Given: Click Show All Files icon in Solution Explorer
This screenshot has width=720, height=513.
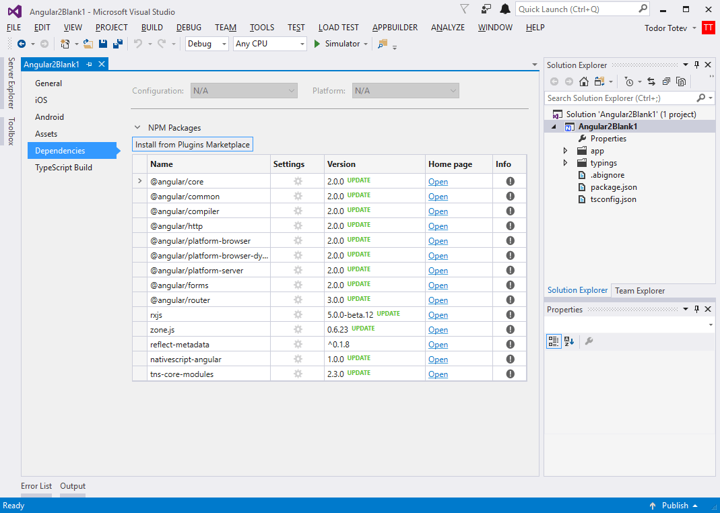Looking at the screenshot, I should coord(681,81).
